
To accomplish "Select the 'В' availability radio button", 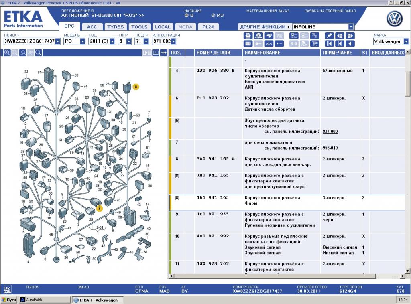I will 187,16.
